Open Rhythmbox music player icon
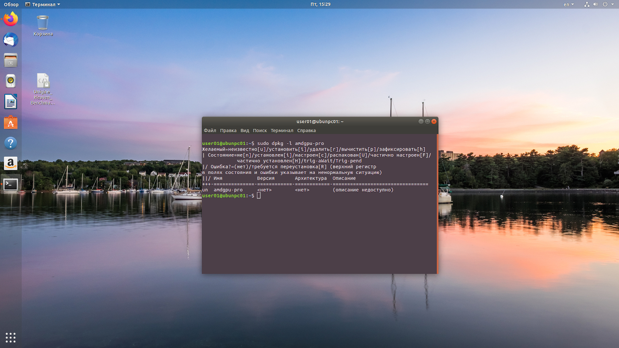619x348 pixels. [11, 81]
